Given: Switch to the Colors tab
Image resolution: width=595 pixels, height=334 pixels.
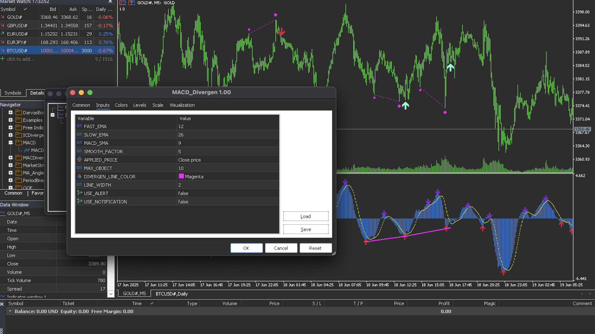Looking at the screenshot, I should 121,105.
